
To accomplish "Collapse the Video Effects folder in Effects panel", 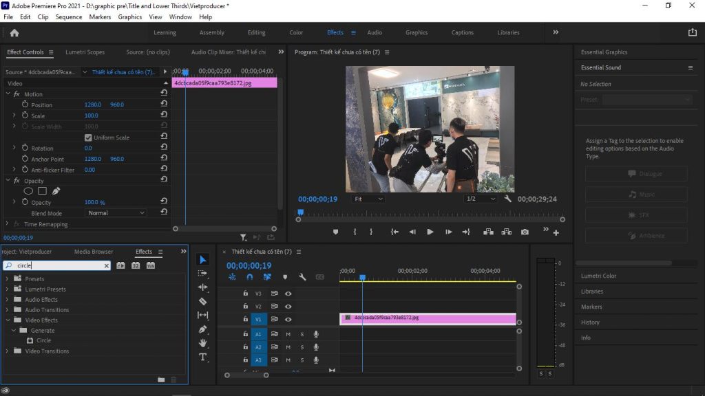I will pyautogui.click(x=8, y=320).
